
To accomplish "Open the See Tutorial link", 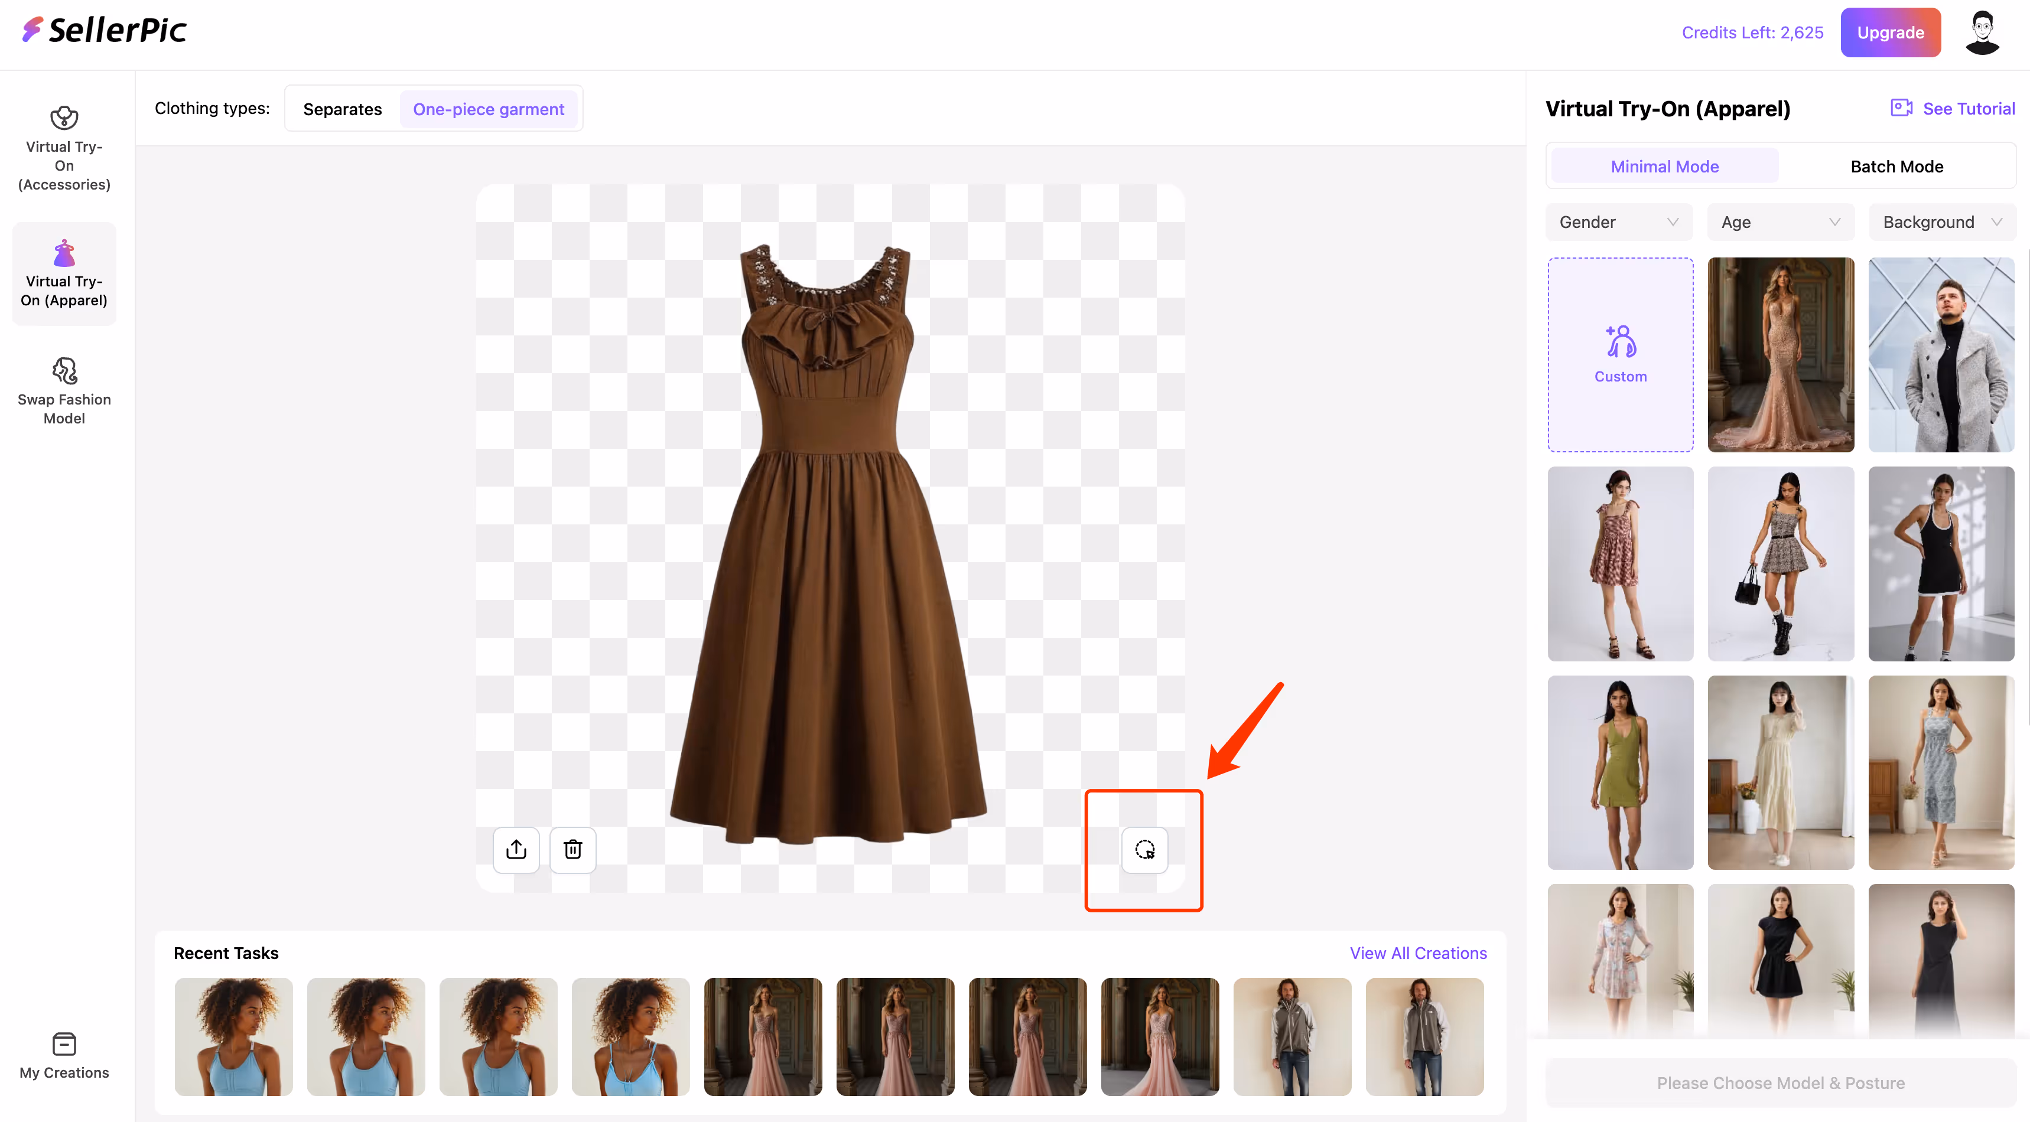I will tap(1953, 109).
